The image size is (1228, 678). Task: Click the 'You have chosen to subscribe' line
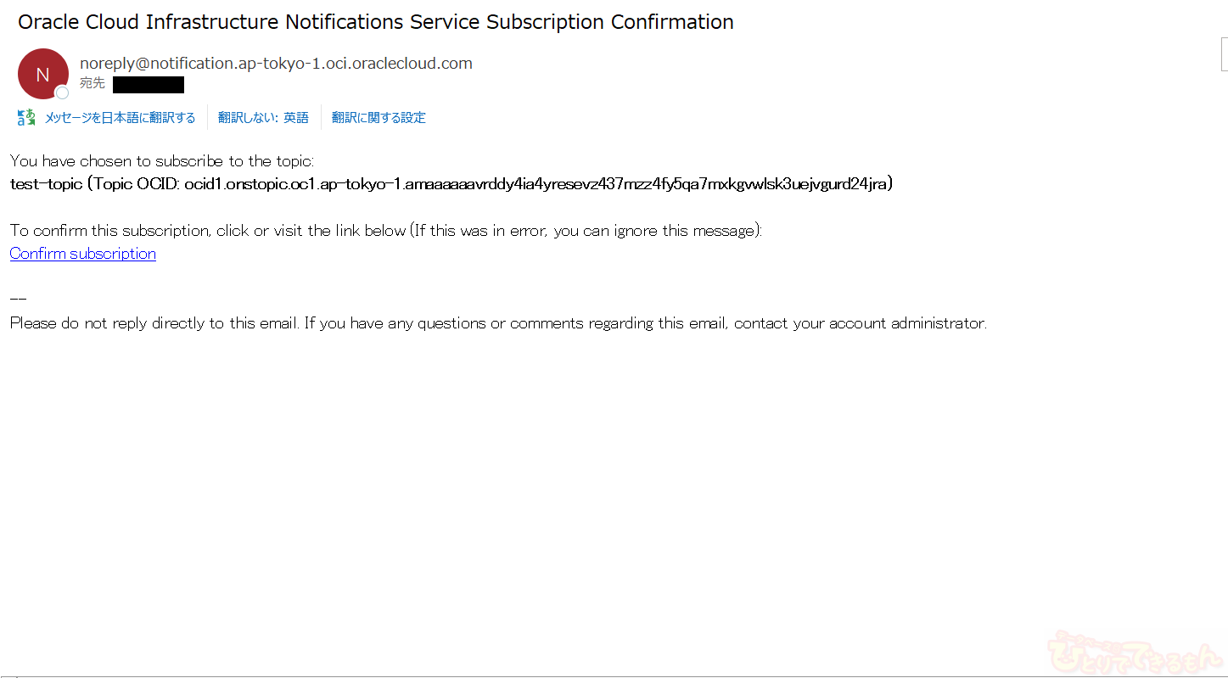(x=162, y=161)
